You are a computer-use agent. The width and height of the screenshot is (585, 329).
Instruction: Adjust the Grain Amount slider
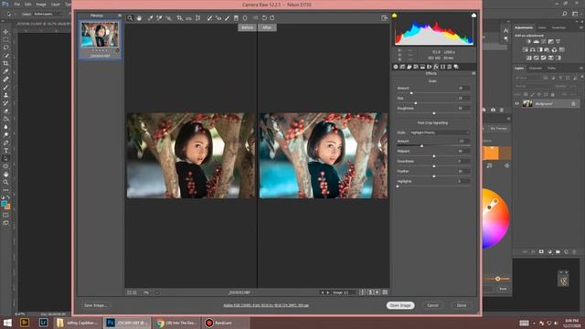[411, 93]
